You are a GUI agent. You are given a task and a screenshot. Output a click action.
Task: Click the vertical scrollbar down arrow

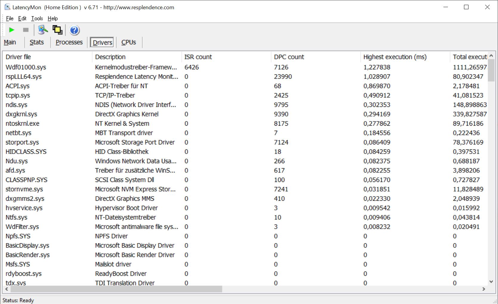point(491,281)
